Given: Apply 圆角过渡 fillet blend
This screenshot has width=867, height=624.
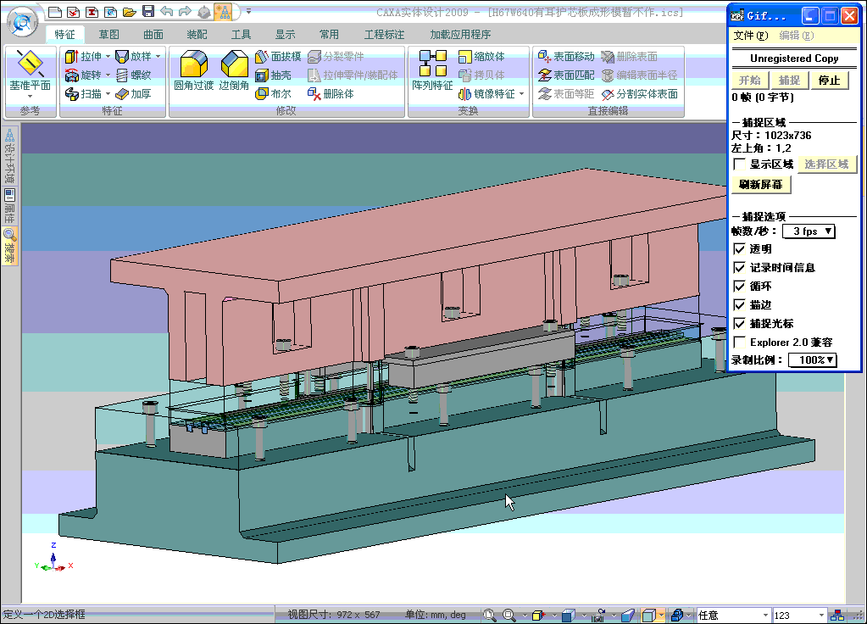Looking at the screenshot, I should pyautogui.click(x=193, y=70).
